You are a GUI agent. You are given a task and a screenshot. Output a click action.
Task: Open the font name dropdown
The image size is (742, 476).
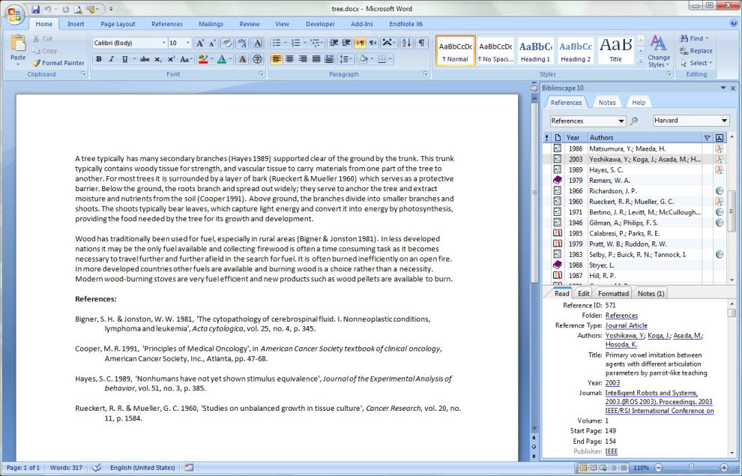(163, 43)
